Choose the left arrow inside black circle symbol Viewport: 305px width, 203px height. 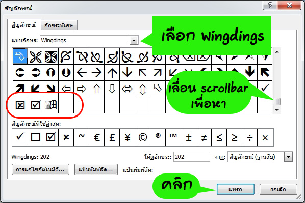point(20,73)
